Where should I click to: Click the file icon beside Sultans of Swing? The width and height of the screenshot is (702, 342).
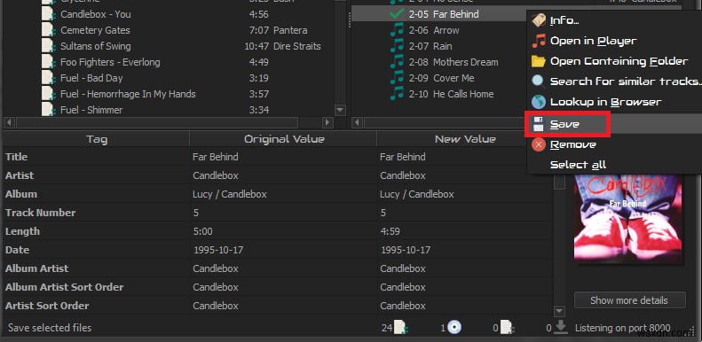pos(48,45)
